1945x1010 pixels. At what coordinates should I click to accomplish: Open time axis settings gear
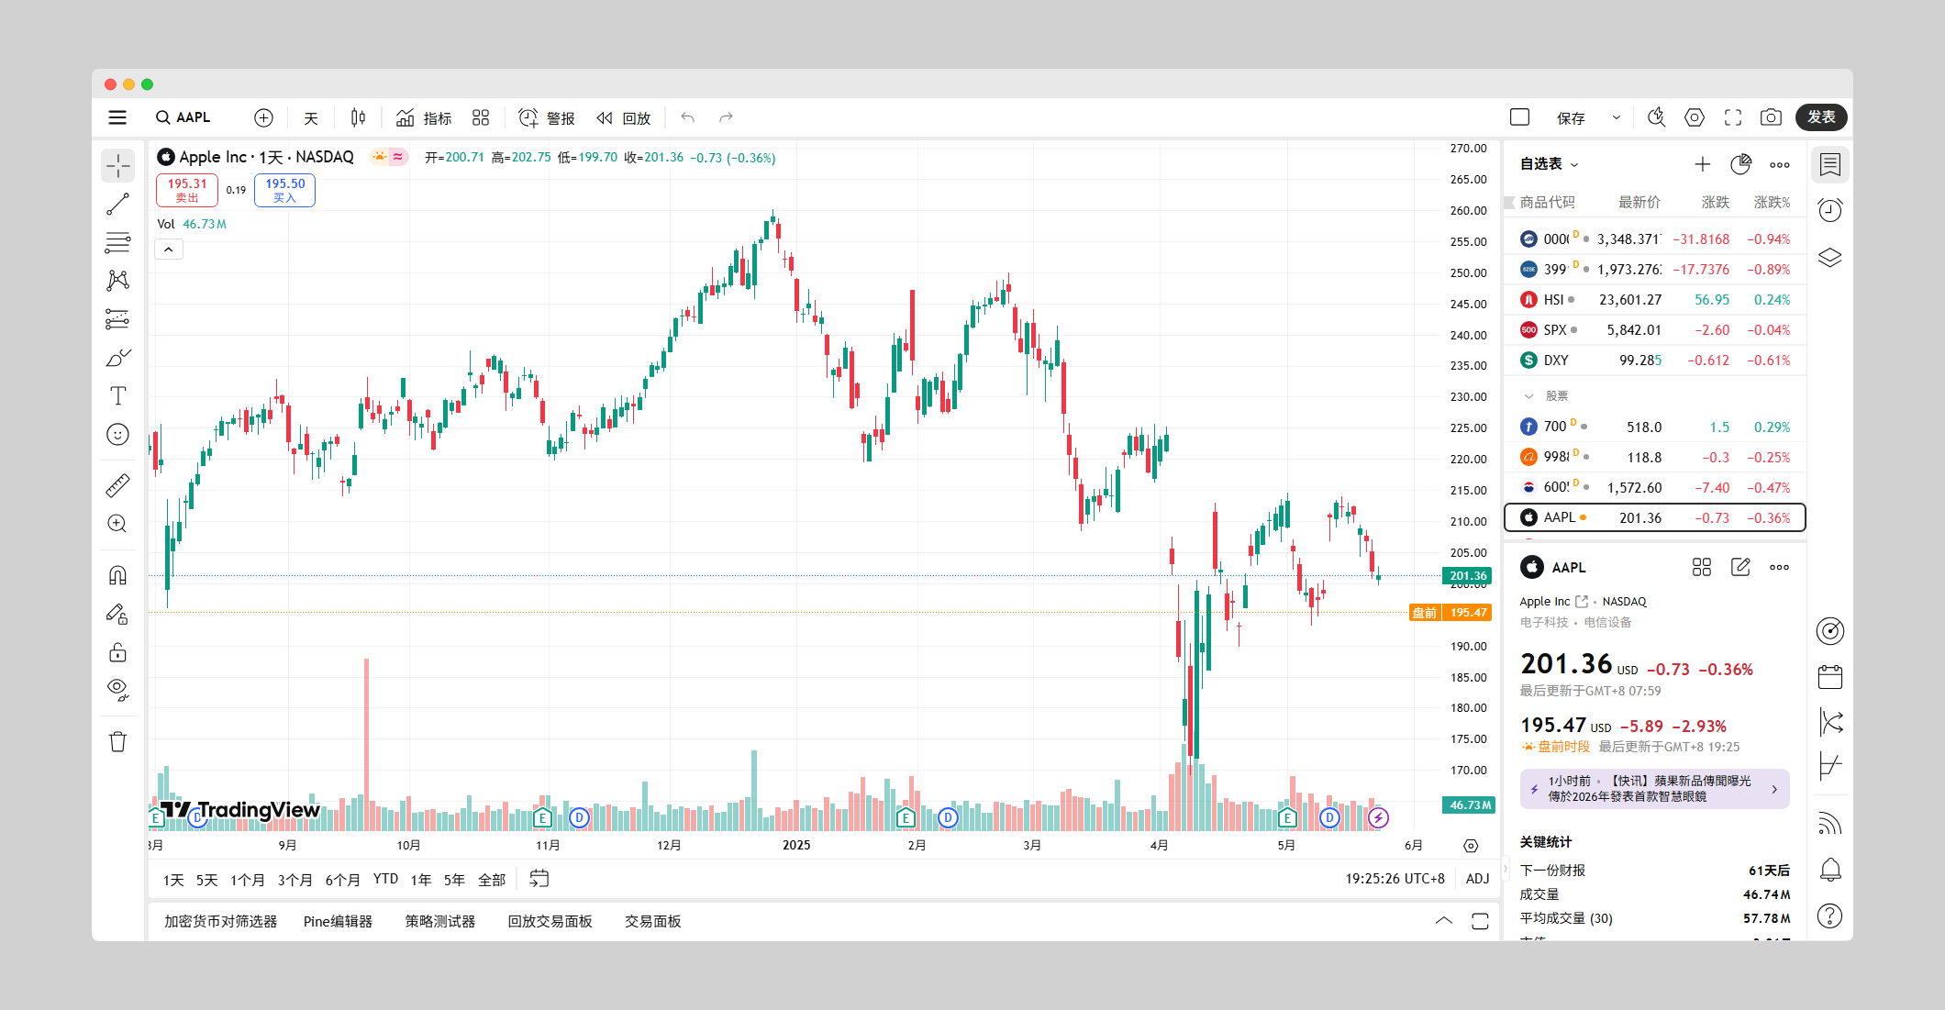click(1471, 846)
